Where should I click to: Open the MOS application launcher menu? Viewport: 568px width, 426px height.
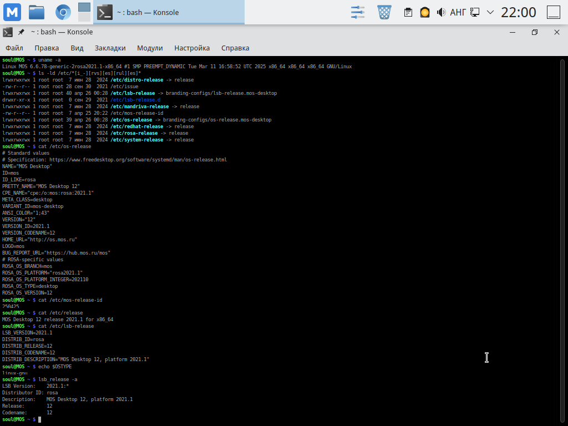pos(12,12)
